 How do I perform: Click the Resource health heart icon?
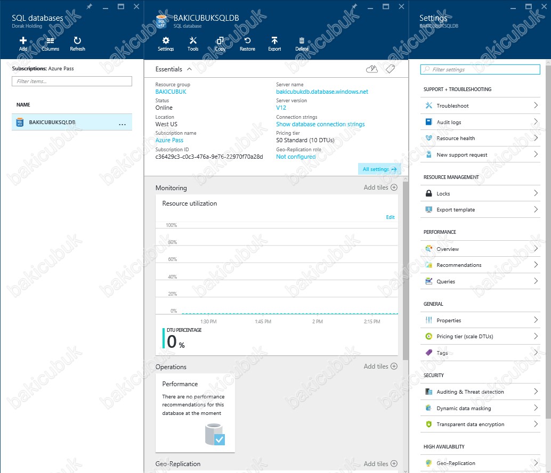coord(429,138)
